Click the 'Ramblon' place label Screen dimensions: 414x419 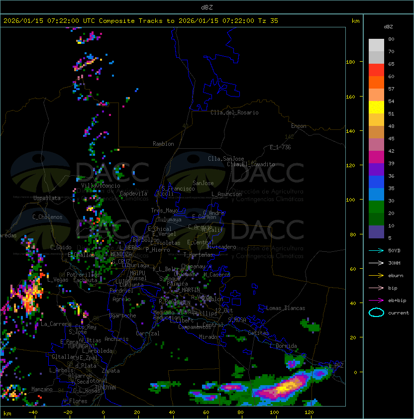tap(163, 144)
